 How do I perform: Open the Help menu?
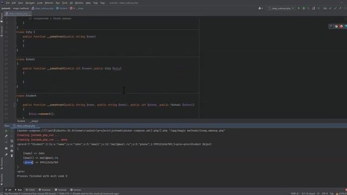(x=88, y=3)
